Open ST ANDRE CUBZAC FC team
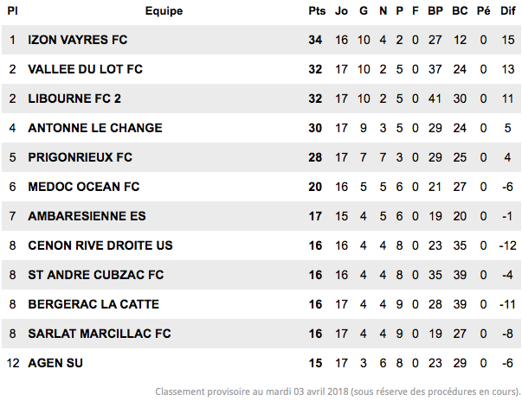522x401 pixels. pos(96,275)
